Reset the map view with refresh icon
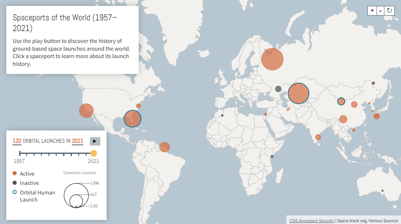This screenshot has height=224, width=401. pos(390,11)
